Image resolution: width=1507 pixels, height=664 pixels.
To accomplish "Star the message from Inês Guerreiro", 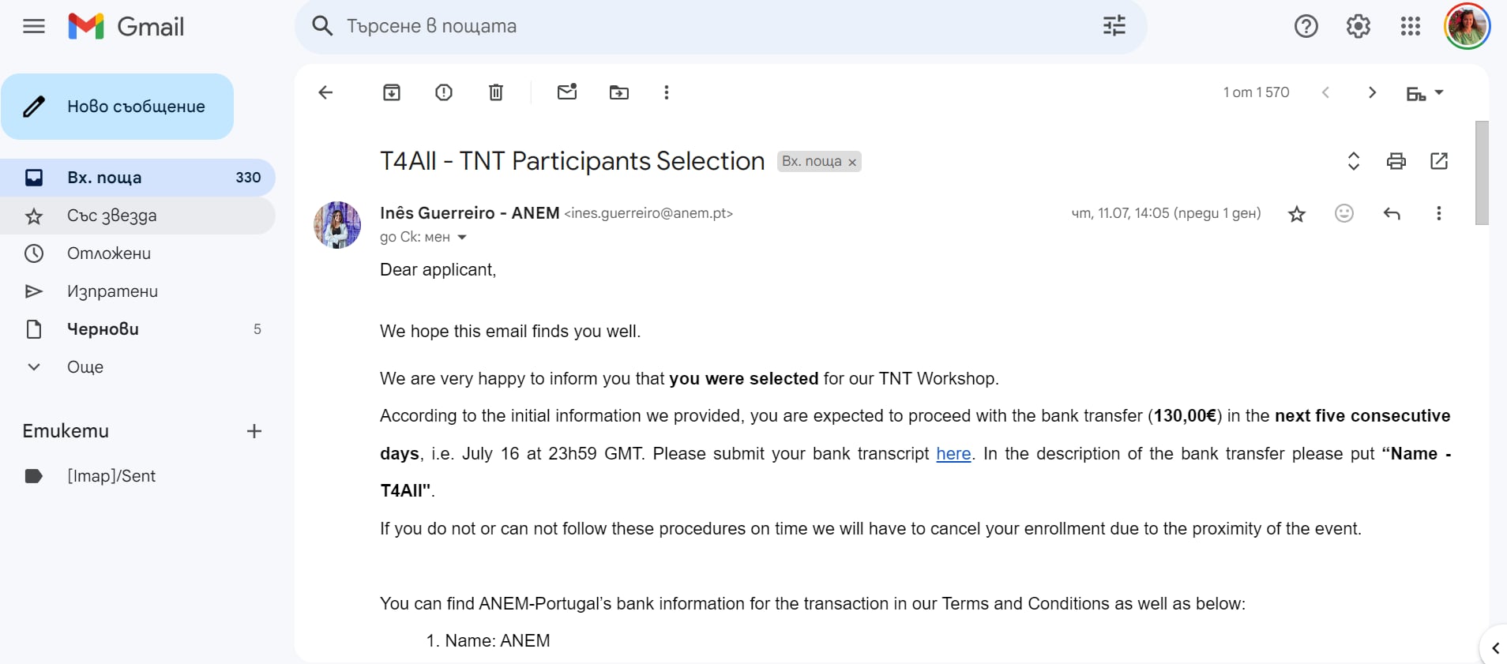I will point(1297,213).
